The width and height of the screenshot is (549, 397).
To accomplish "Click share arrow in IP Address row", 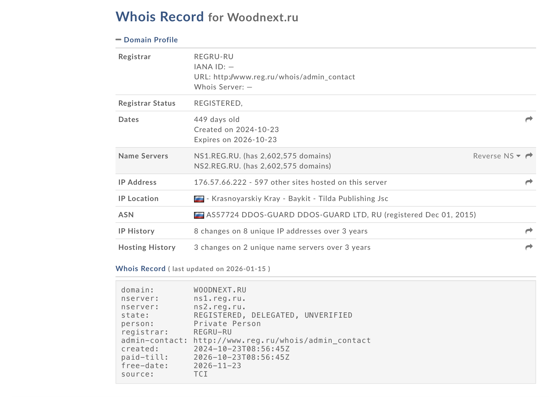I will [x=529, y=182].
